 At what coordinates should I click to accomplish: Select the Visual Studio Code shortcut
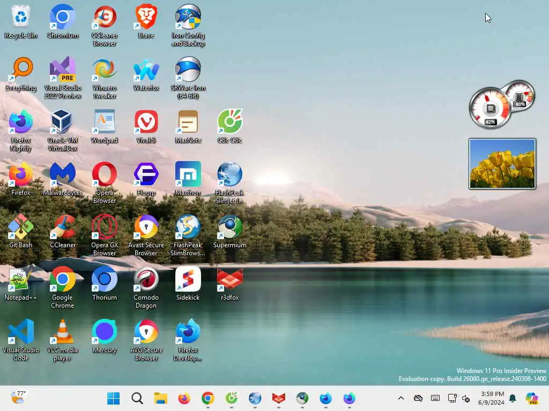click(x=21, y=340)
